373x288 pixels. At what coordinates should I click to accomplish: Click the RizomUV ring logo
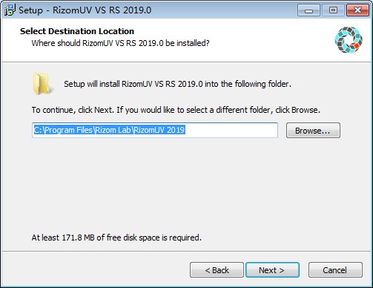click(349, 40)
